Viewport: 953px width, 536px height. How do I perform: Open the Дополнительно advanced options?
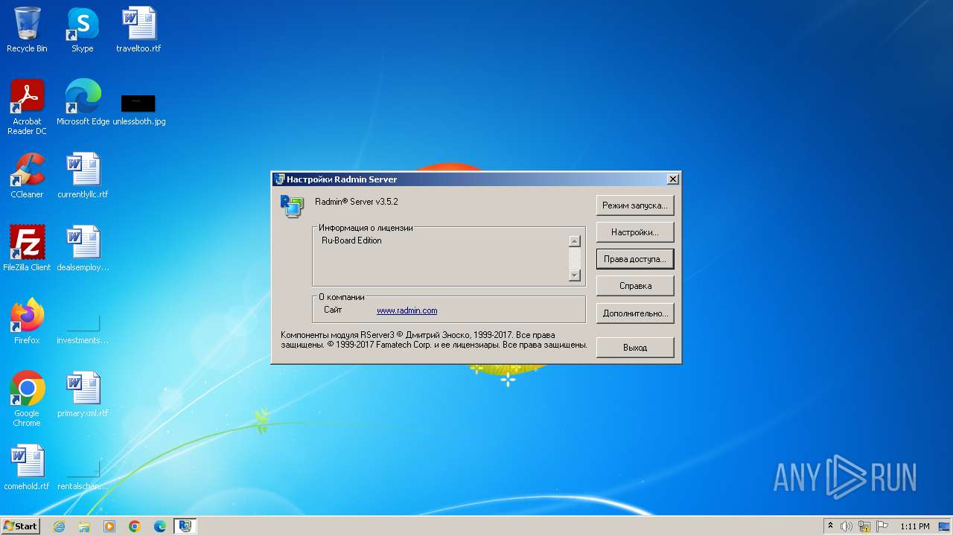635,313
